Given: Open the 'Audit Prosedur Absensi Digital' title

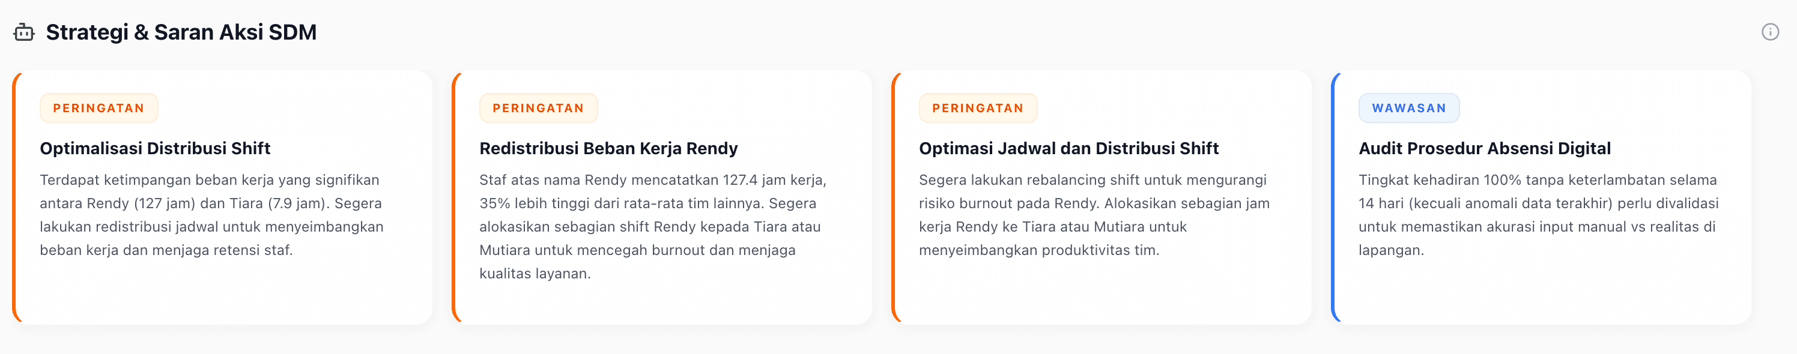Looking at the screenshot, I should [1485, 148].
